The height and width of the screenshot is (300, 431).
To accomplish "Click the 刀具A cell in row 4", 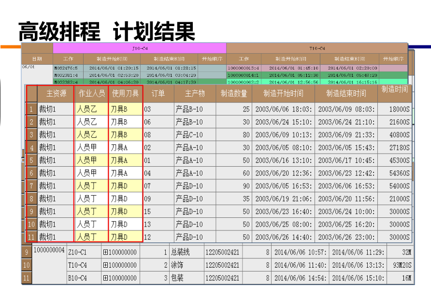I will tap(125, 147).
